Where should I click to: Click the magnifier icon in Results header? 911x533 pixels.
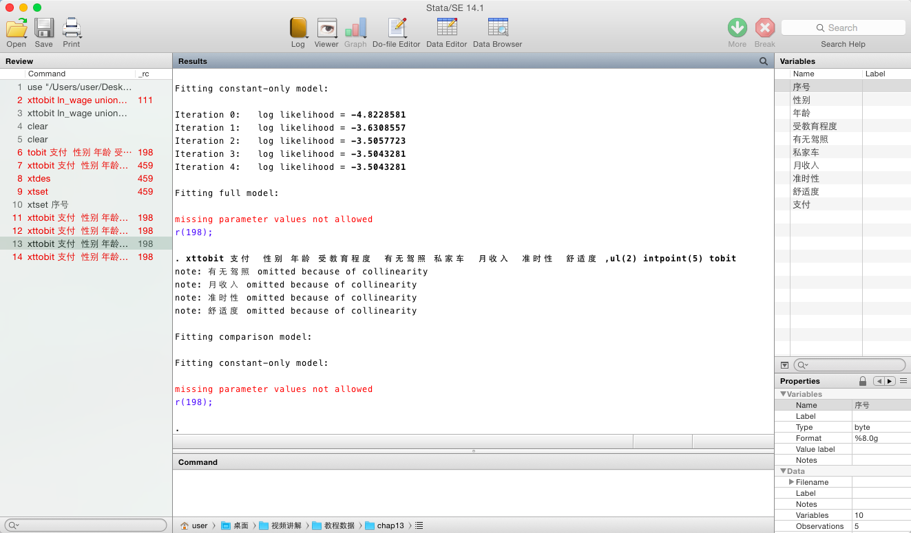point(764,61)
